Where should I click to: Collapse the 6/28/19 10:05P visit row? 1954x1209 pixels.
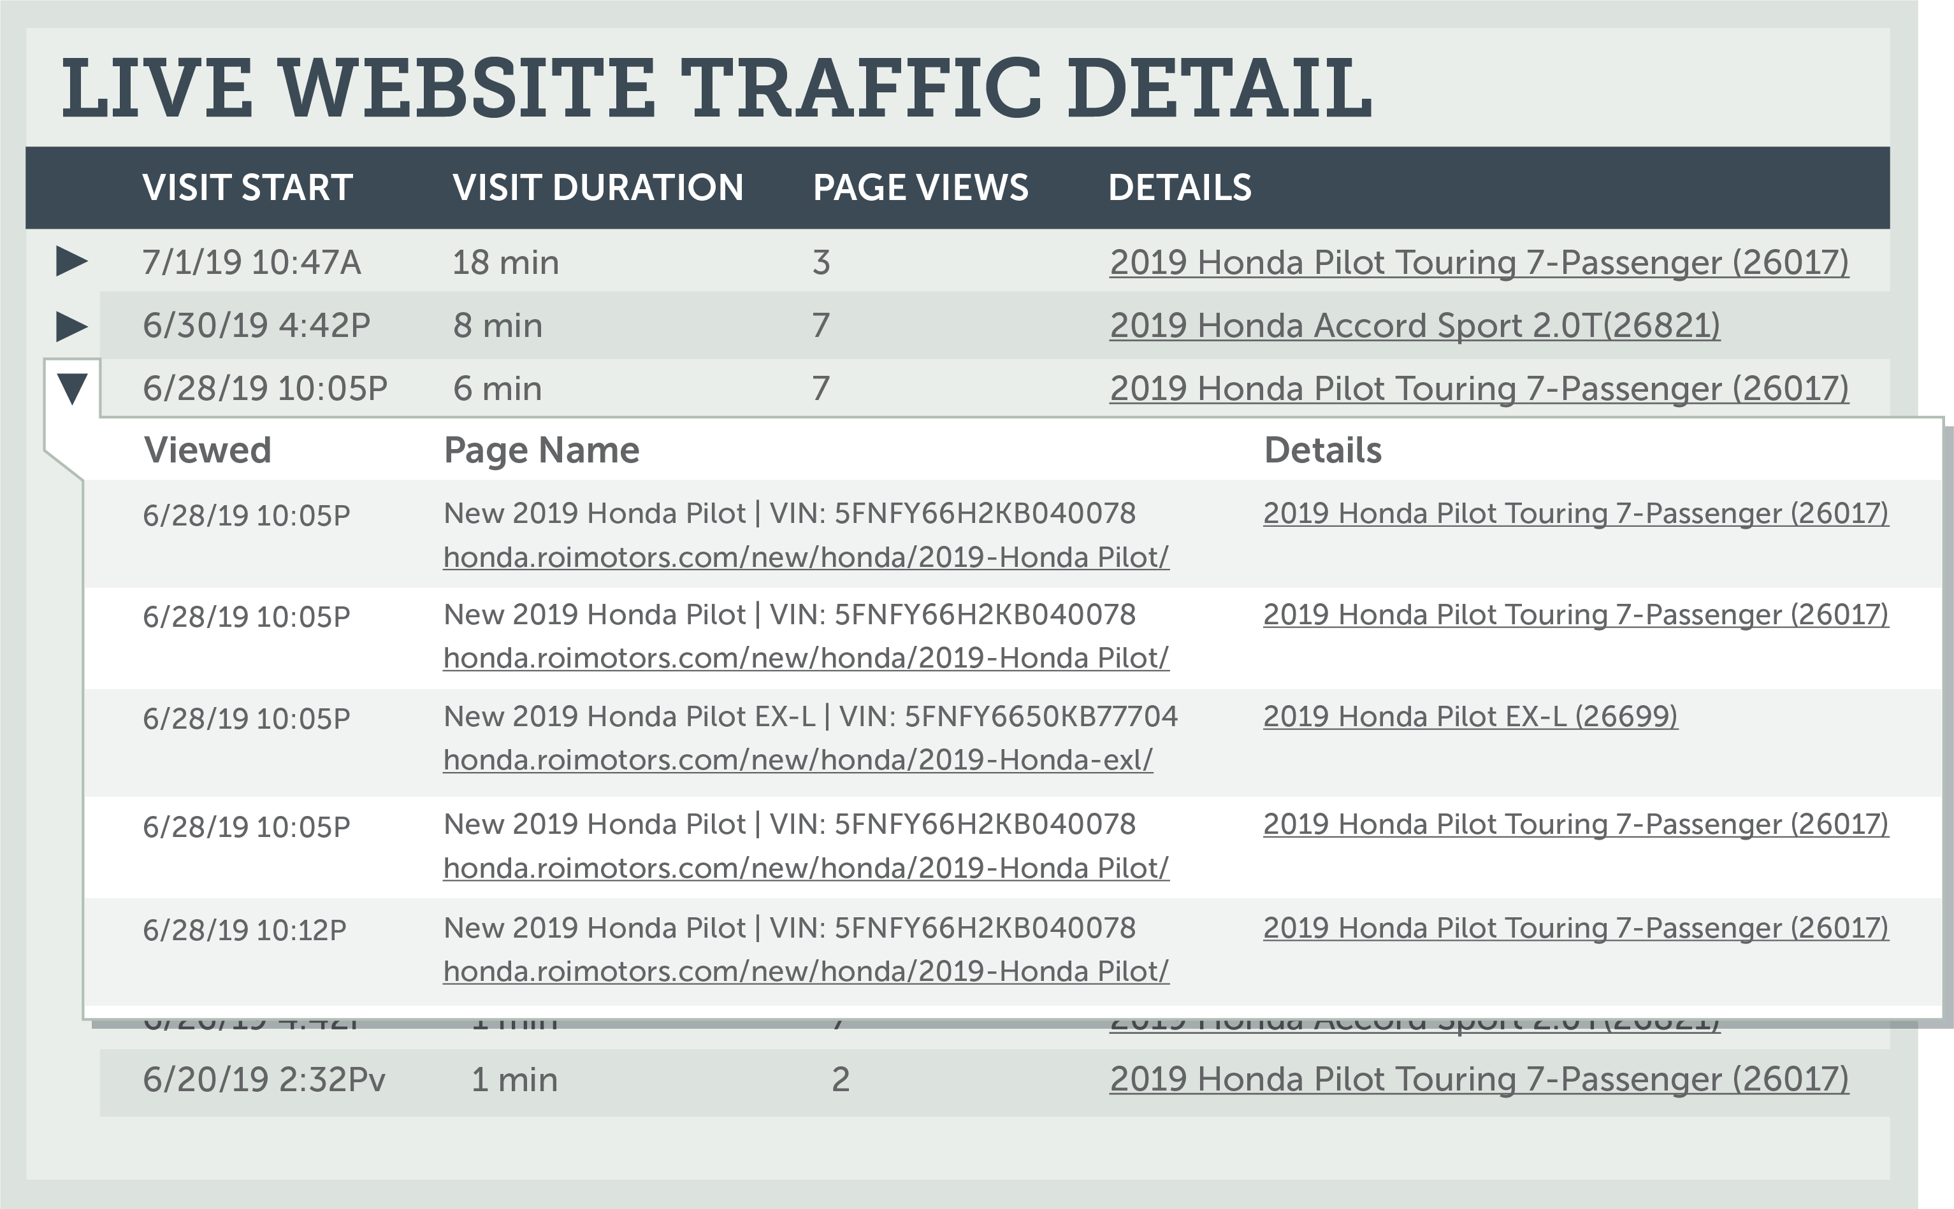(x=72, y=389)
